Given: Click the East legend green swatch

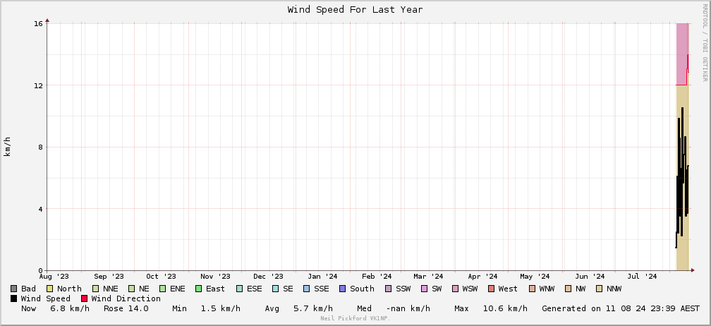Looking at the screenshot, I should (199, 289).
